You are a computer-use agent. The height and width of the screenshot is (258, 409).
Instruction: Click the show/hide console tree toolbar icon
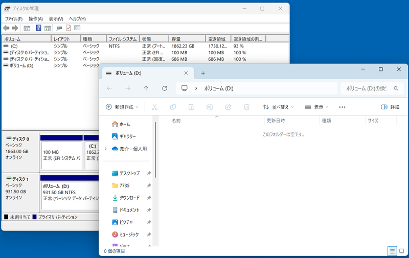(27, 28)
